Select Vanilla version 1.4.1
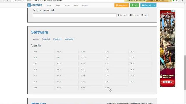Viewport: 186px width, 104px height. (x=67, y=81)
